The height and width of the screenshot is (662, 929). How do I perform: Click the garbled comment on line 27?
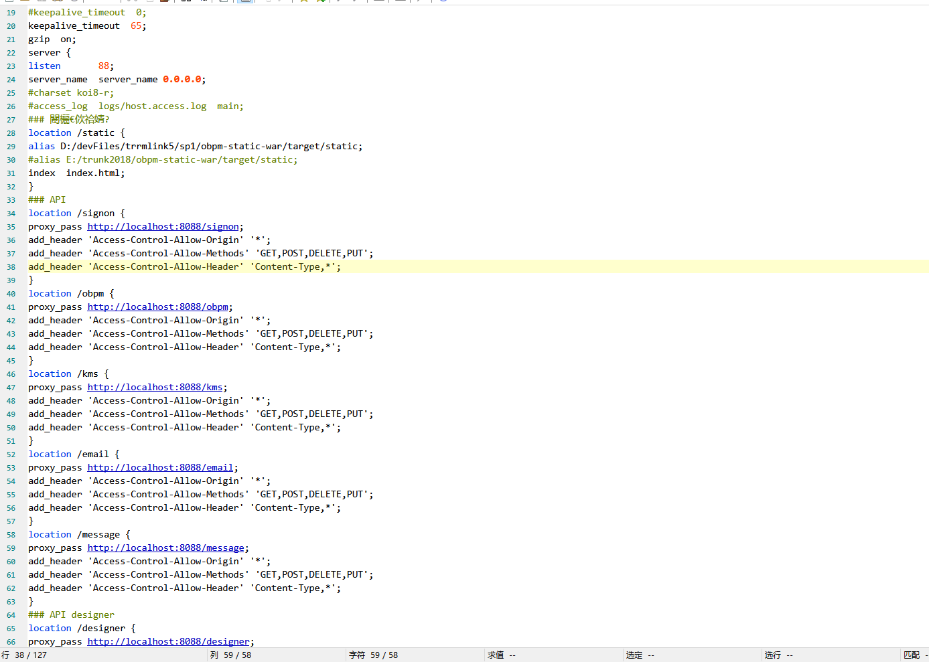click(x=68, y=120)
